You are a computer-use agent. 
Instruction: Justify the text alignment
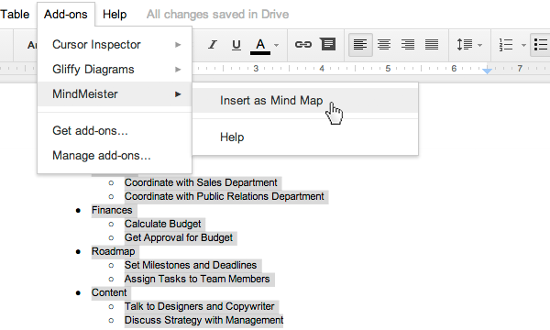tap(432, 45)
